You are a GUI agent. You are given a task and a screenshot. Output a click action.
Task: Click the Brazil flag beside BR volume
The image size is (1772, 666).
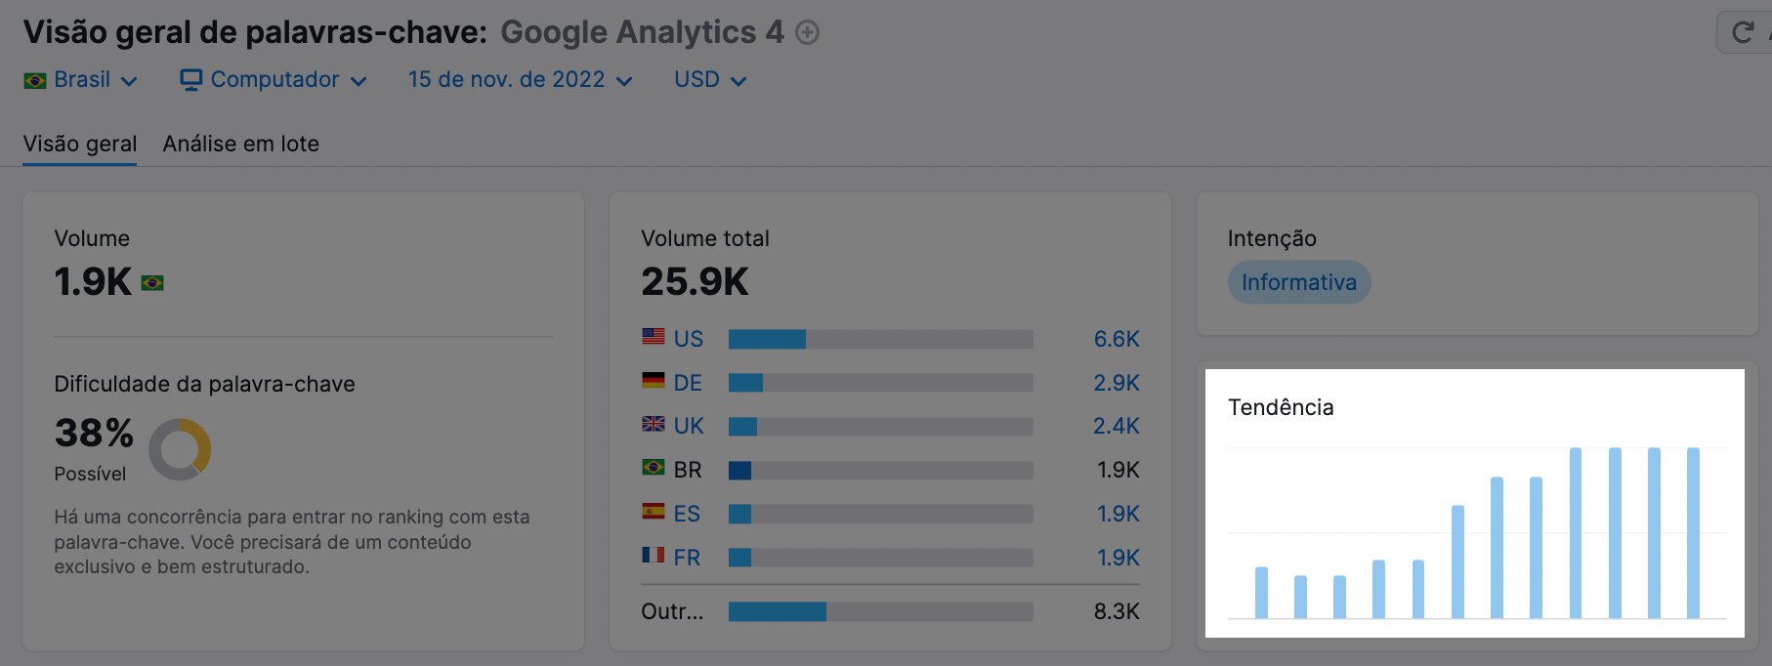tap(652, 470)
